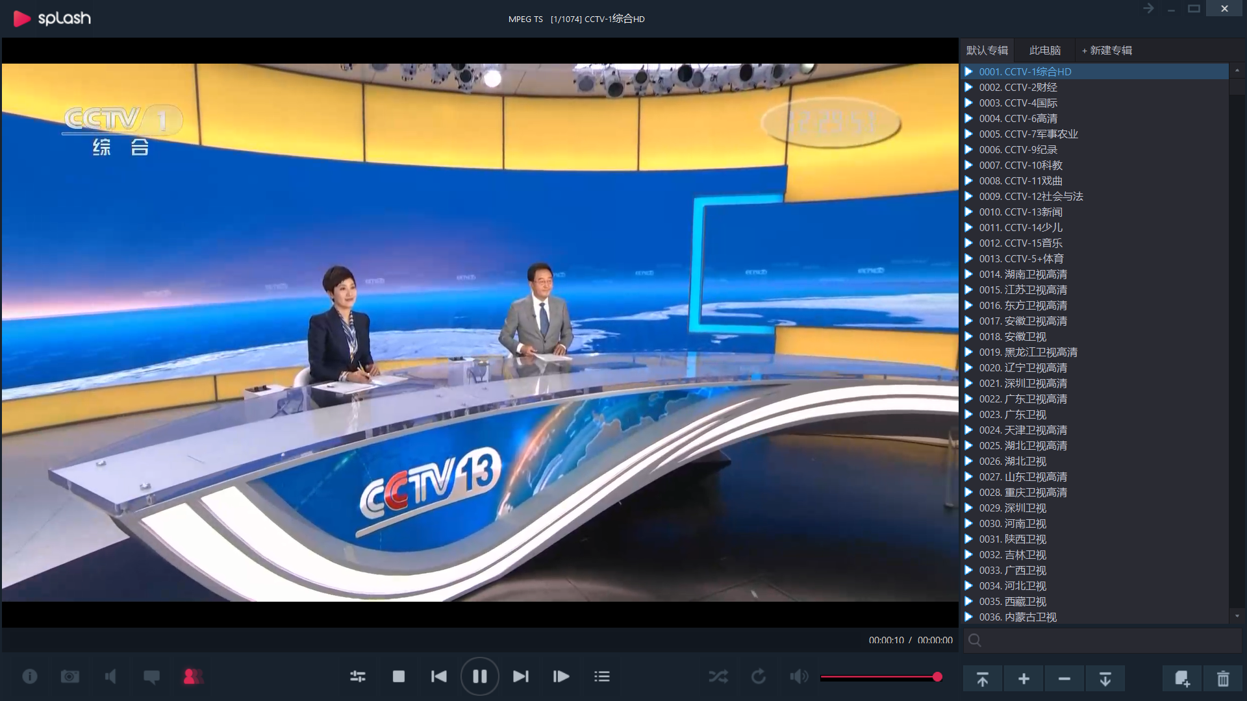This screenshot has width=1247, height=701.
Task: Click the stop playback button
Action: click(399, 676)
